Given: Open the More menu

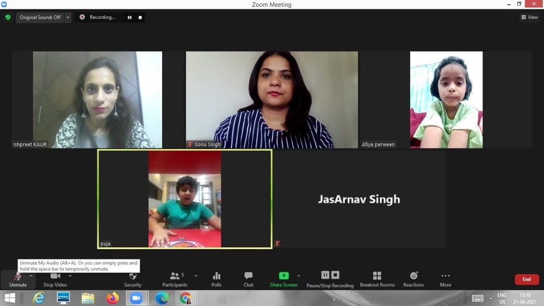Looking at the screenshot, I should coord(446,276).
